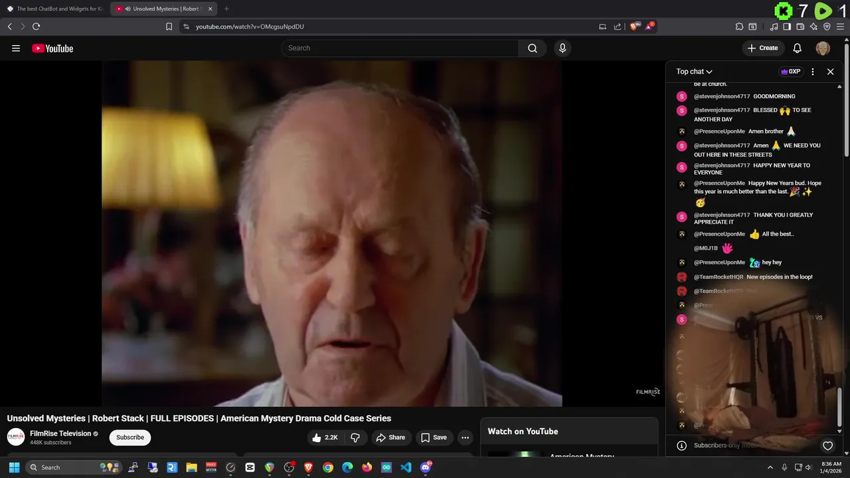The width and height of the screenshot is (850, 478).
Task: Open browser extensions puzzle icon
Action: (739, 27)
